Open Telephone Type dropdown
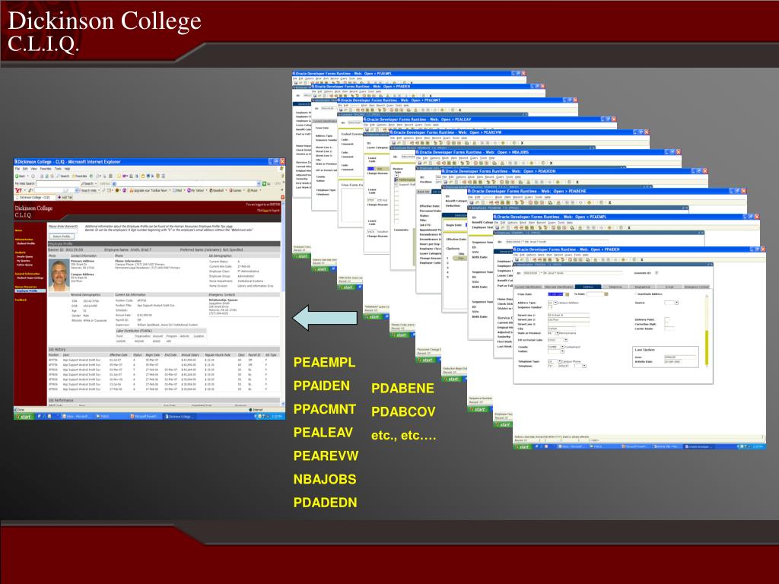Screen dimensions: 779x584 click(560, 361)
